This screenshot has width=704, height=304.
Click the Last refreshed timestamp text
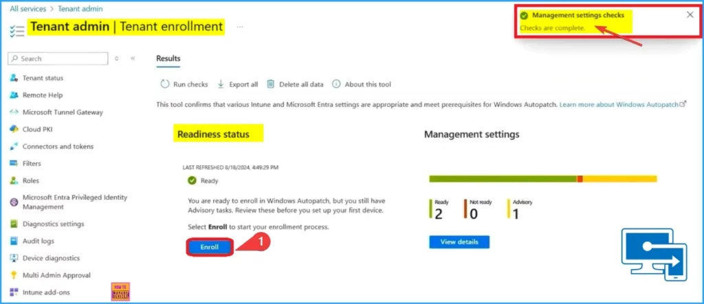[230, 167]
